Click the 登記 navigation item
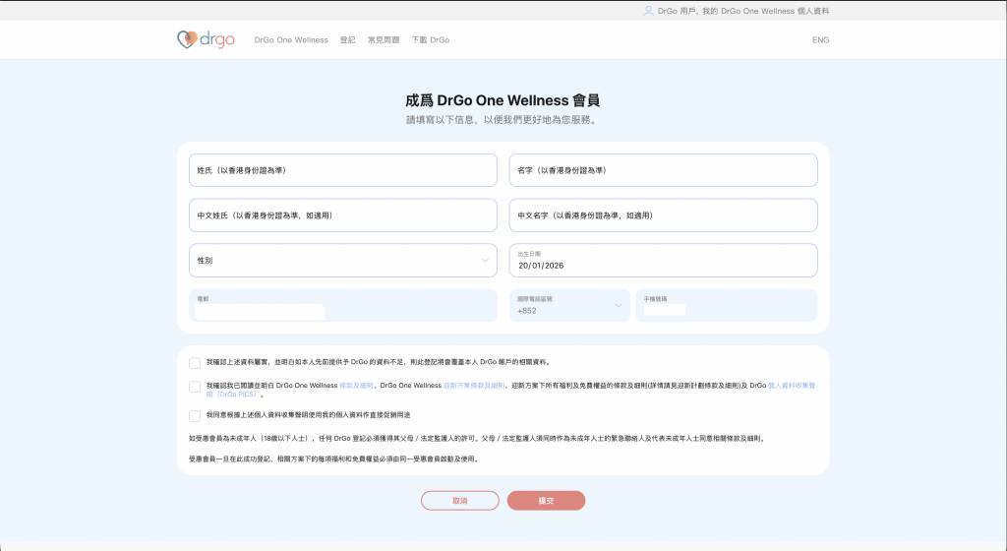The height and width of the screenshot is (551, 1007). (347, 40)
